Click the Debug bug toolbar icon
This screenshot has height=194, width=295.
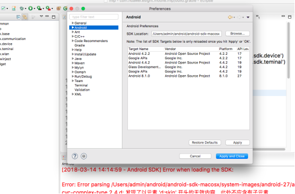tap(22, 9)
